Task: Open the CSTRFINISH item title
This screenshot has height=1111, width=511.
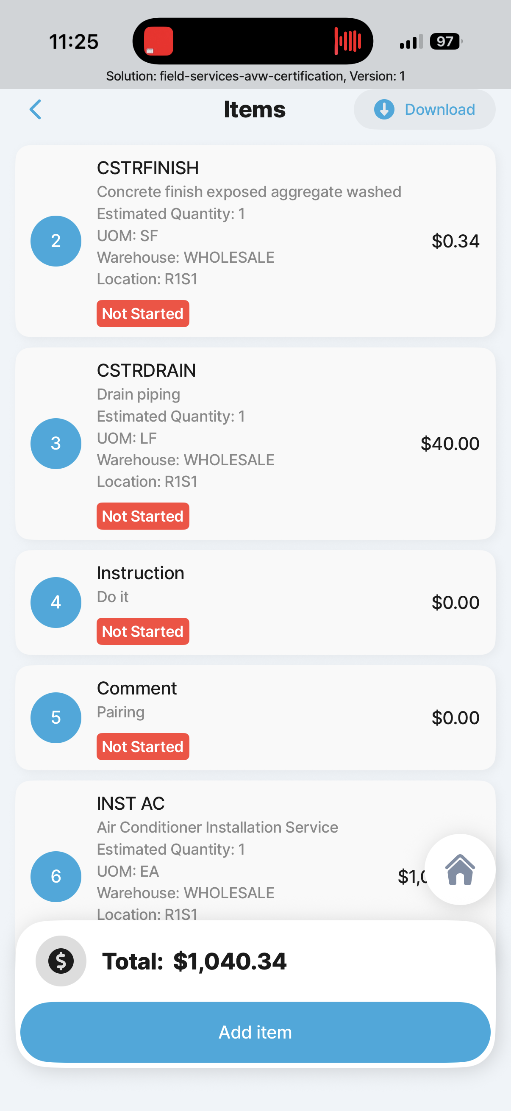Action: pos(147,168)
